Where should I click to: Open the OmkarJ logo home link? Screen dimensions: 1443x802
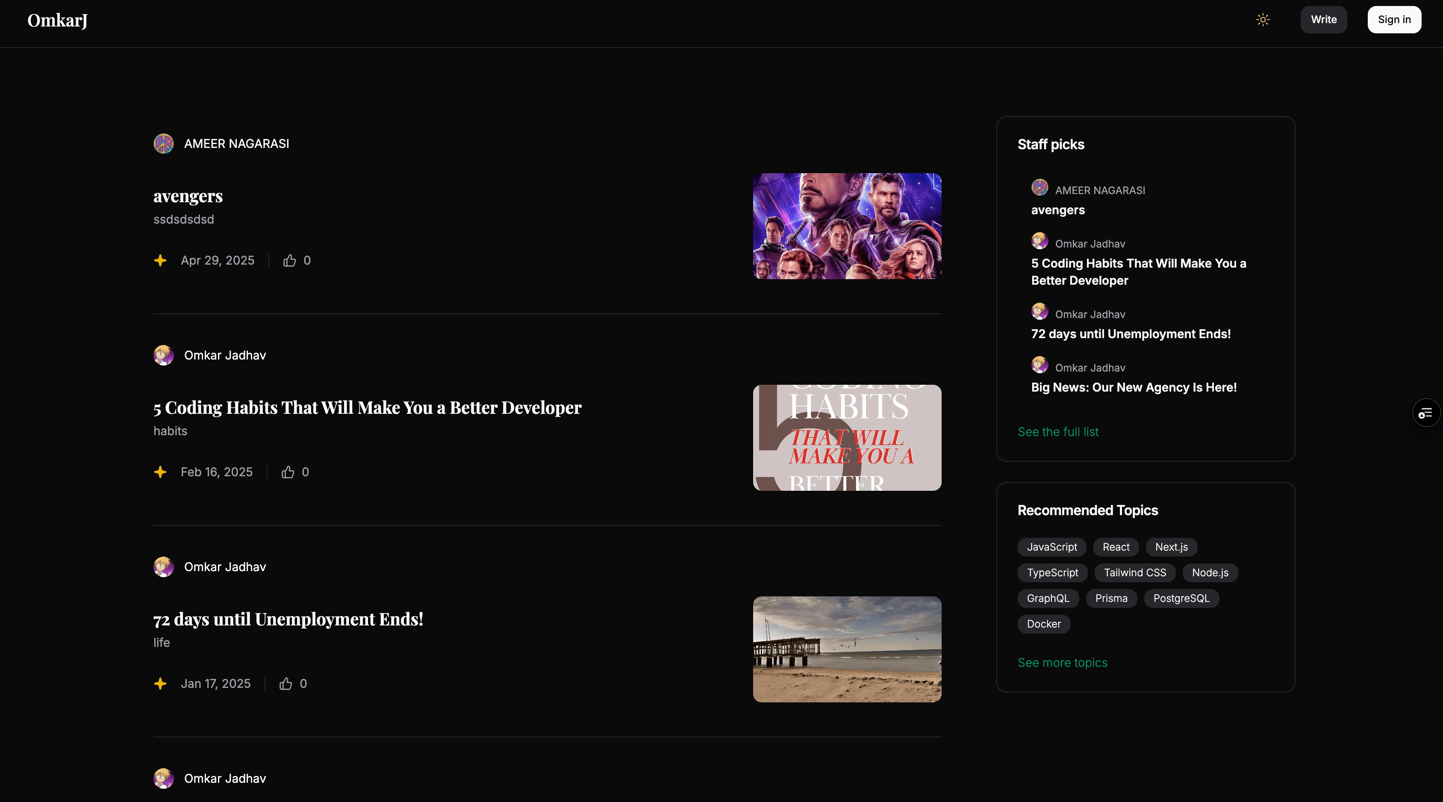[x=58, y=20]
